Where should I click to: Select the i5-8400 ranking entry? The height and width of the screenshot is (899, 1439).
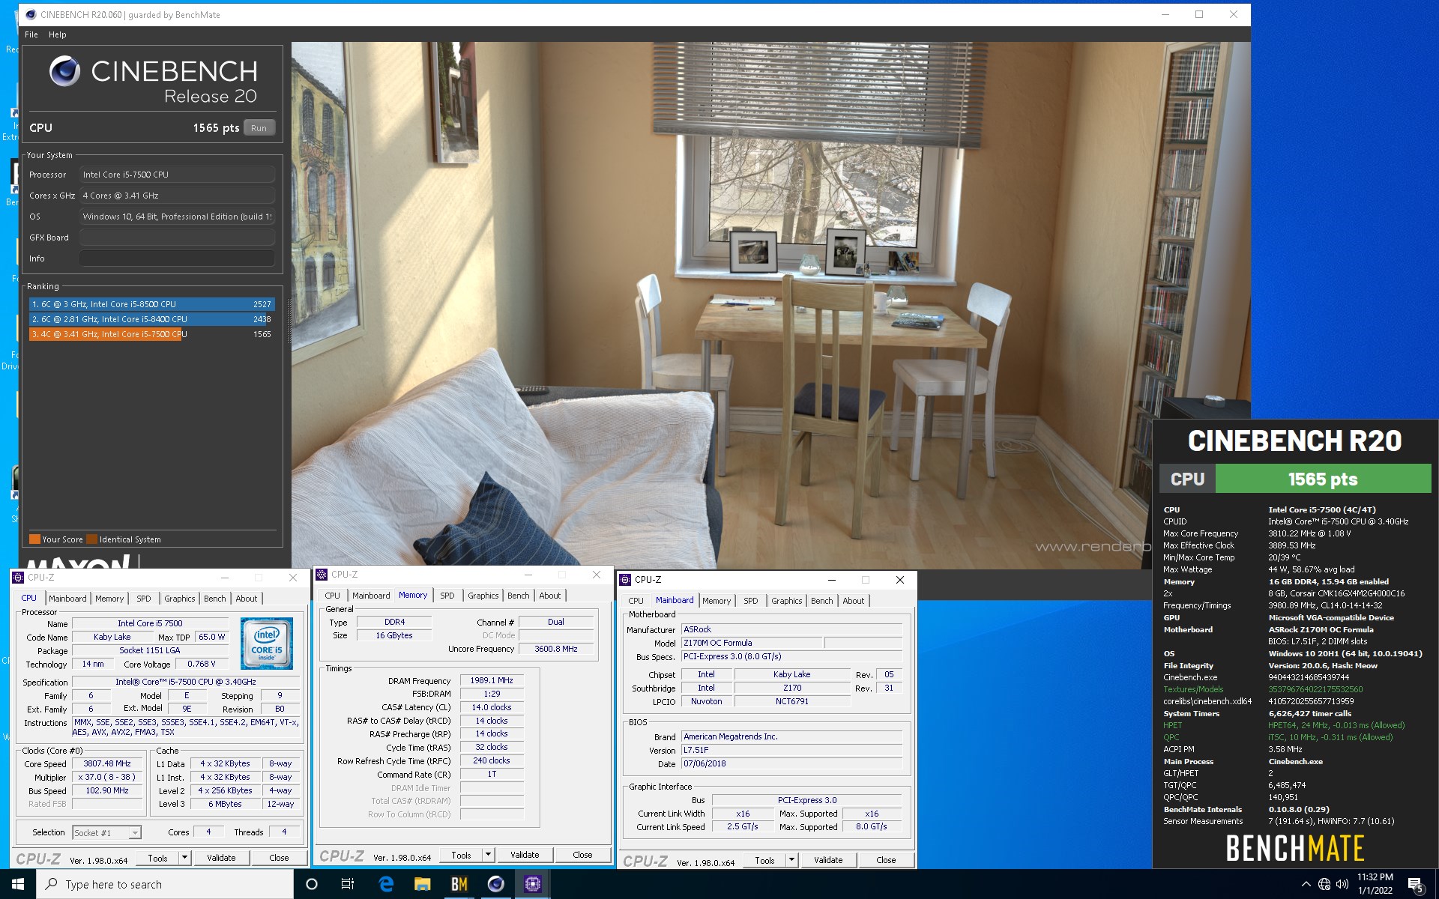click(x=151, y=319)
